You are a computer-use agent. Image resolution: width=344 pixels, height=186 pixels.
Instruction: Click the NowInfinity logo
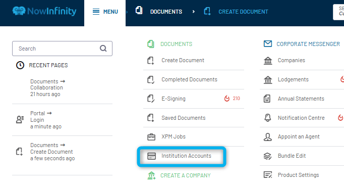pos(44,11)
